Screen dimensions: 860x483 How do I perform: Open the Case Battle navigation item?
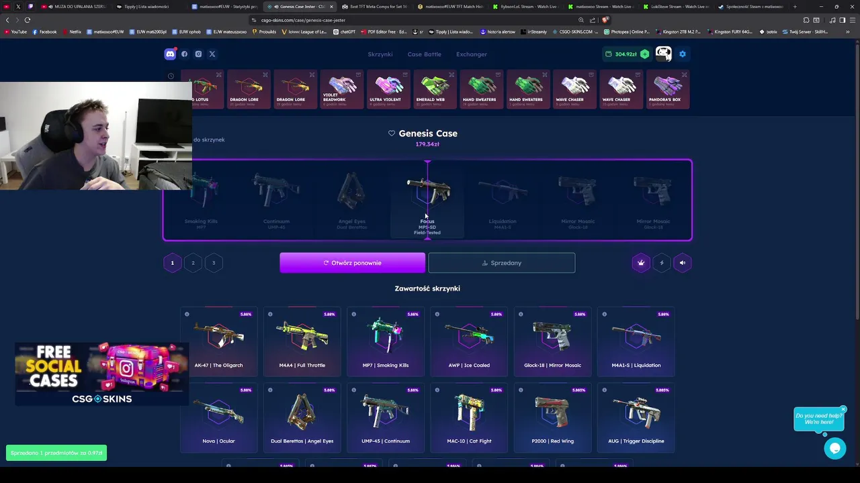(424, 54)
